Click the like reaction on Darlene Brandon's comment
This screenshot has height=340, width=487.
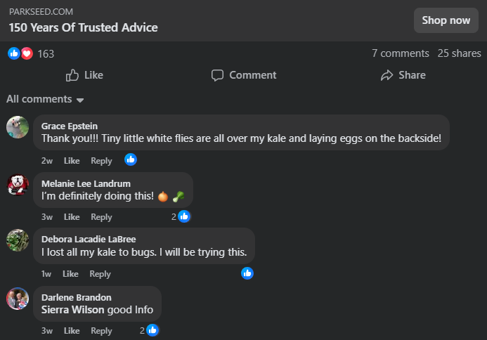pos(152,330)
